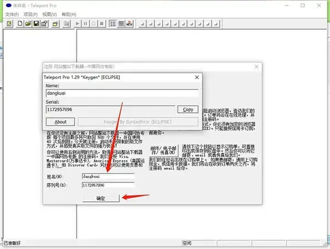Viewport: 330px width, 249px height.
Task: Open the New Project Wizard icon
Action: click(x=9, y=24)
